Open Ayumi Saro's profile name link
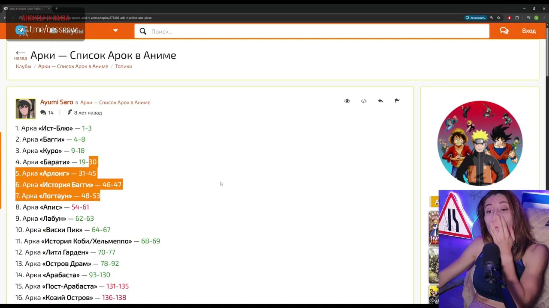The height and width of the screenshot is (308, 549). pos(57,102)
